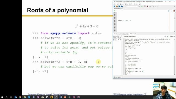Open Task View on the taskbar
Screen dimensions: 176x99
coord(11,97)
